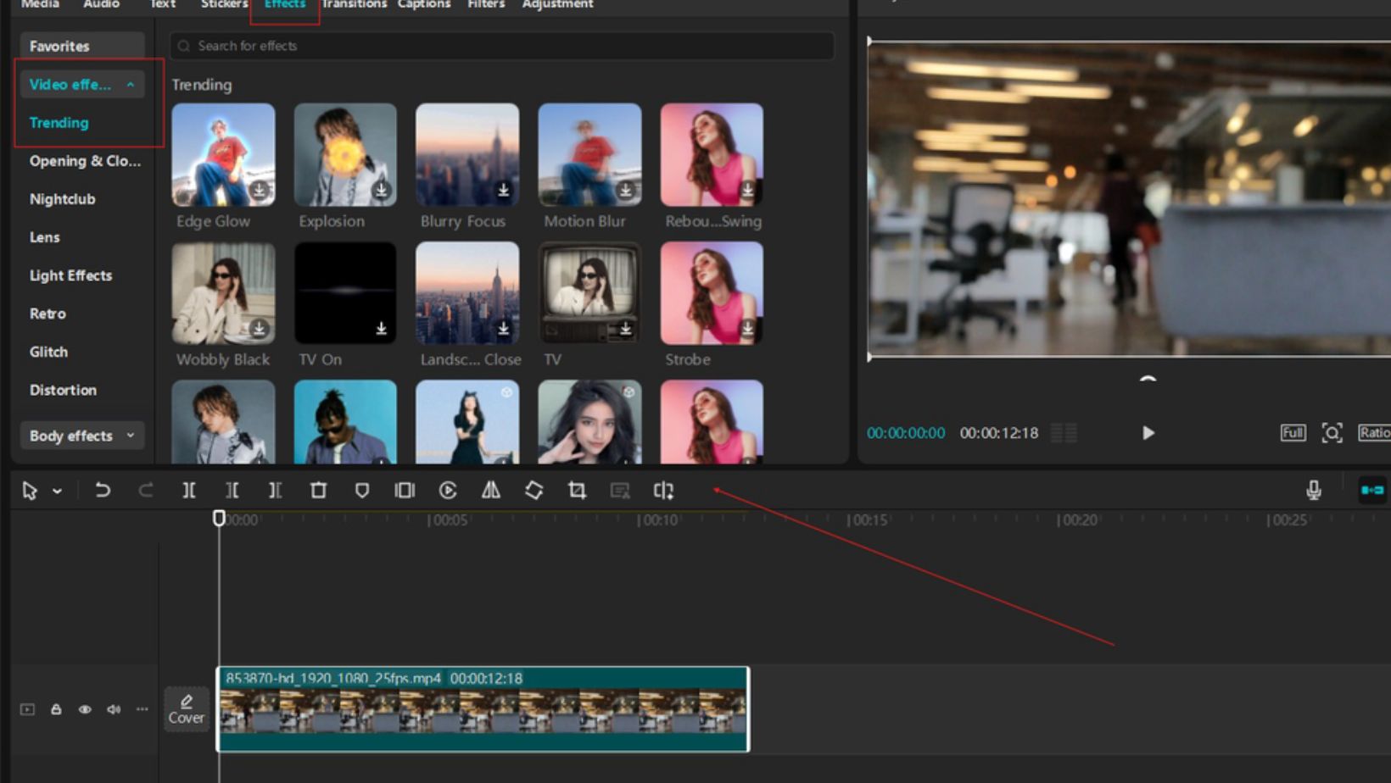Hide the video track with eye icon
Viewport: 1391px width, 783px height.
(85, 709)
